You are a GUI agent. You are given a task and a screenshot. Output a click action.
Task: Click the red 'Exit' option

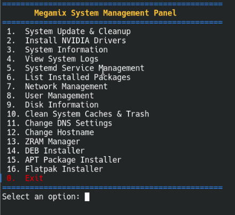pyautogui.click(x=25, y=178)
